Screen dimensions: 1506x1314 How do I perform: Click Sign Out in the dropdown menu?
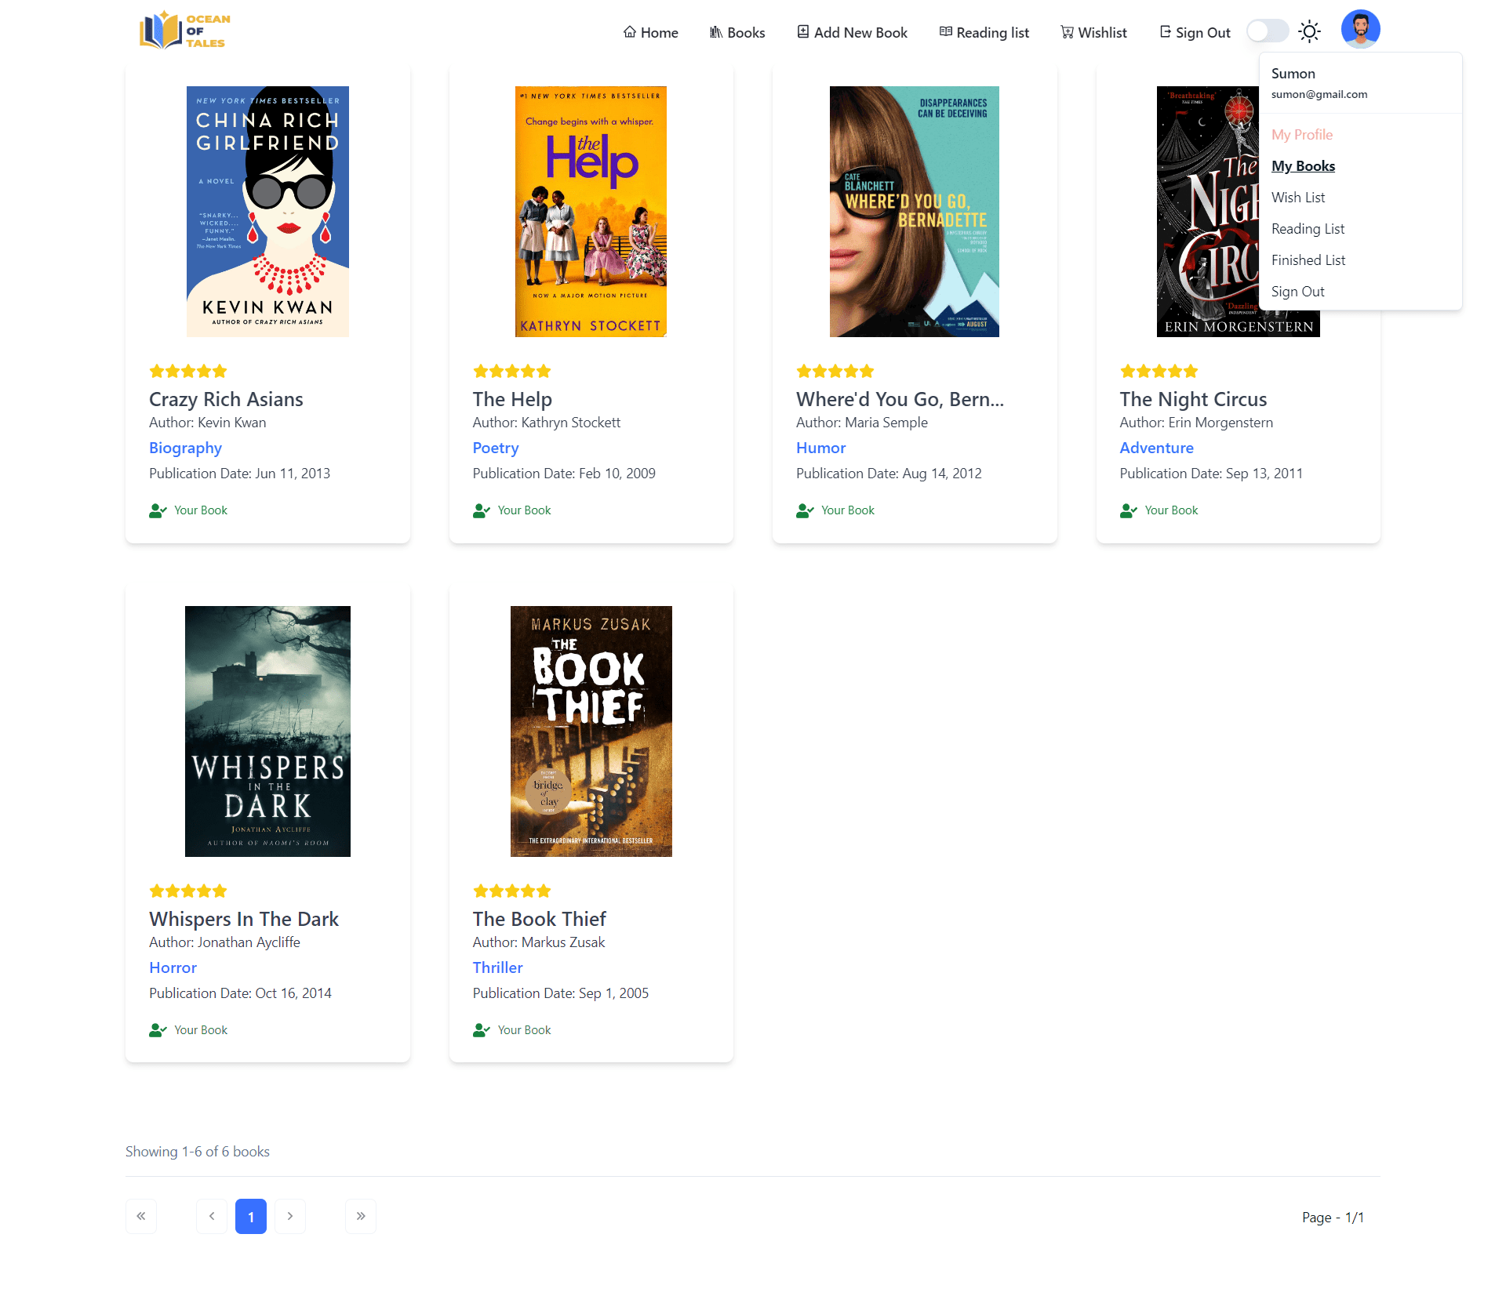click(1297, 291)
